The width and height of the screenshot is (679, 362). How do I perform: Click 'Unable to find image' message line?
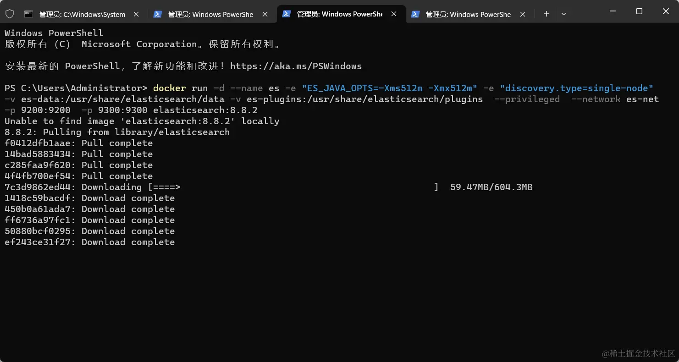[x=142, y=121]
